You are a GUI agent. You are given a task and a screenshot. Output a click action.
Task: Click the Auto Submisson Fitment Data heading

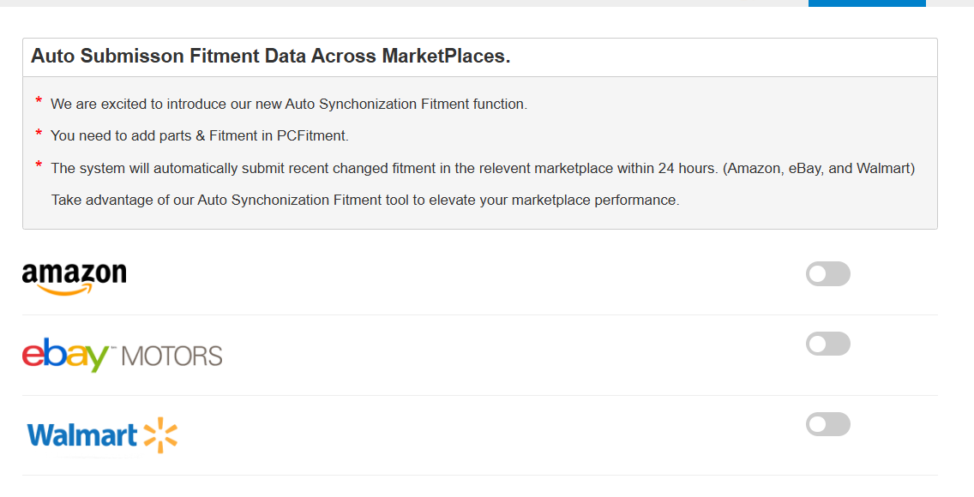pyautogui.click(x=270, y=57)
